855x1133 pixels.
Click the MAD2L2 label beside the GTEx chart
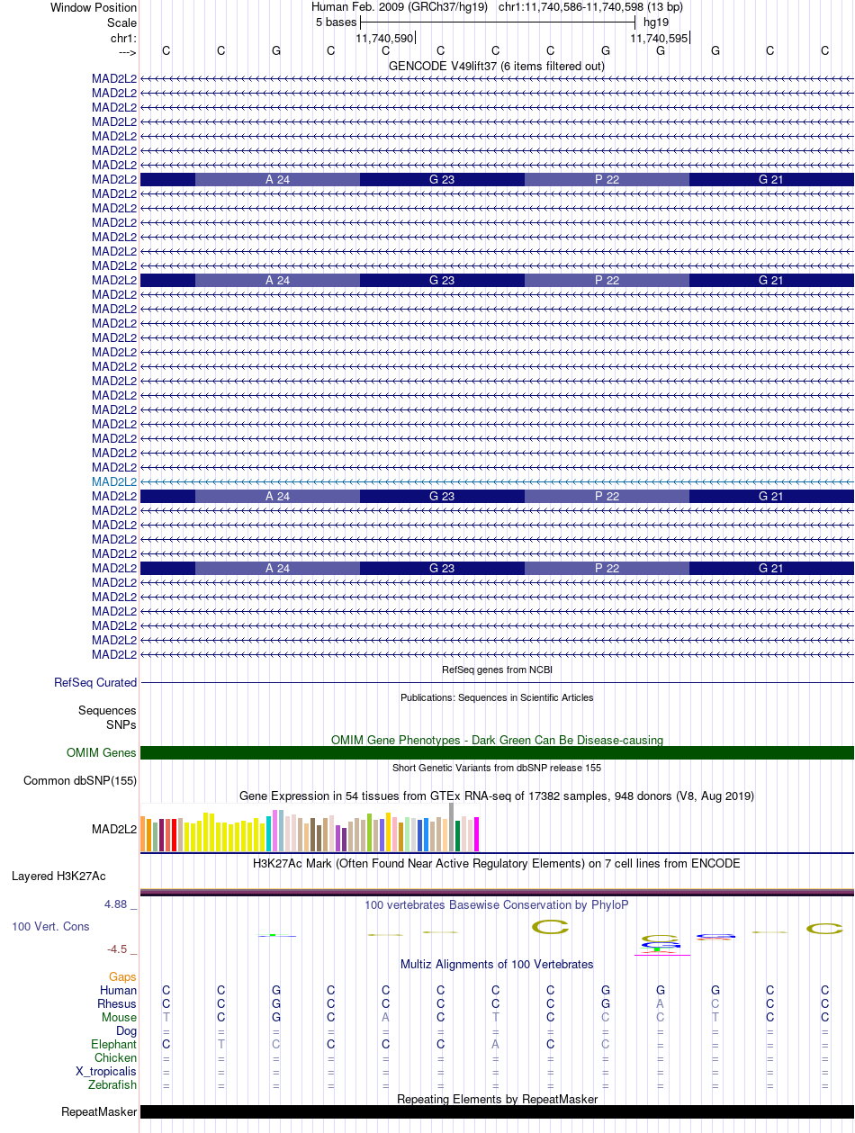tap(114, 828)
